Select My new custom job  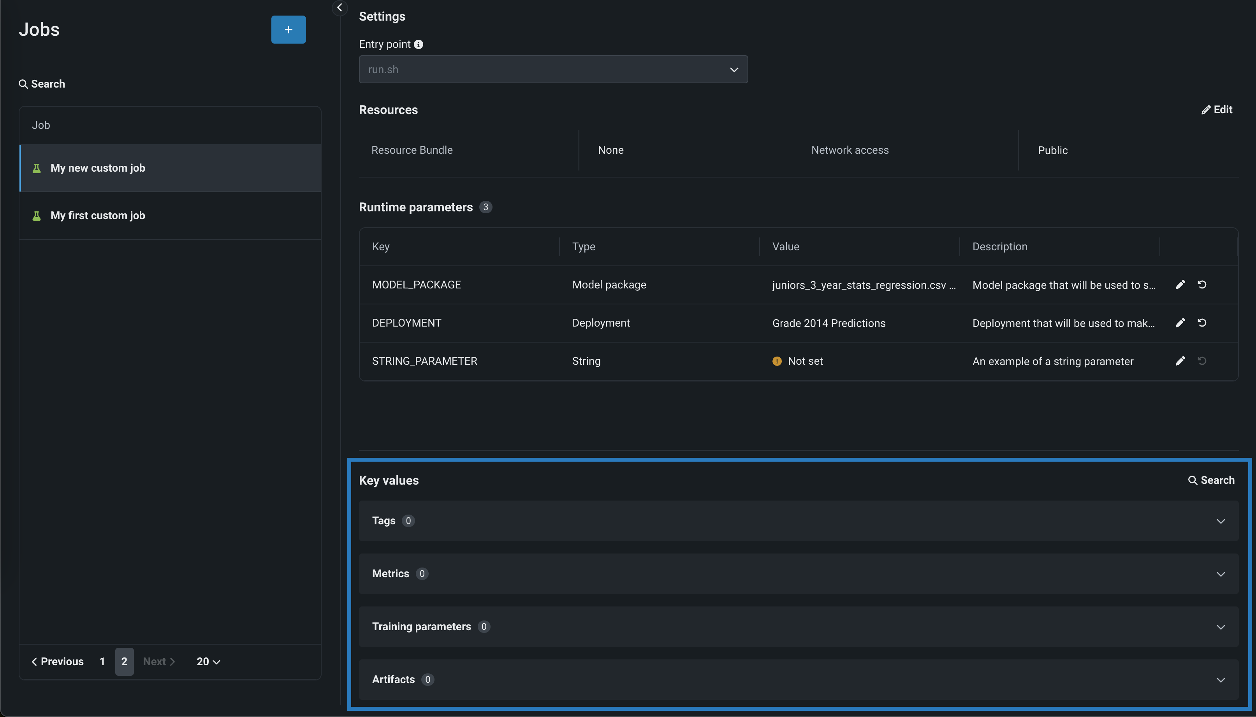[97, 168]
